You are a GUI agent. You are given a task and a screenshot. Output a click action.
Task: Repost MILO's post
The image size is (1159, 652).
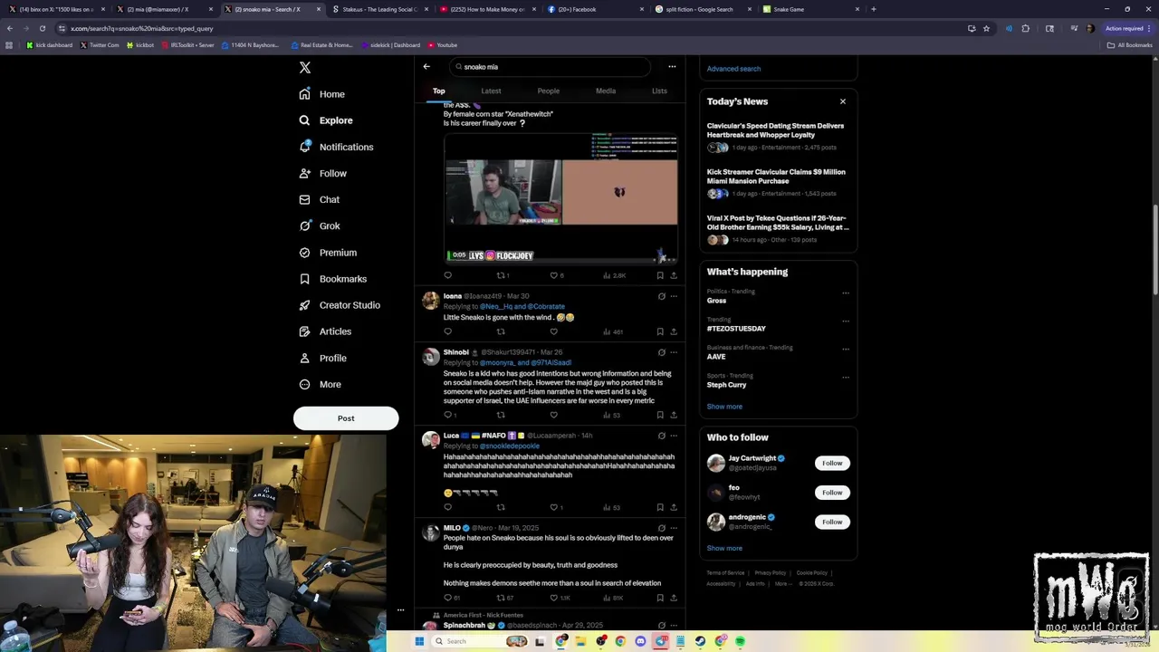click(504, 598)
